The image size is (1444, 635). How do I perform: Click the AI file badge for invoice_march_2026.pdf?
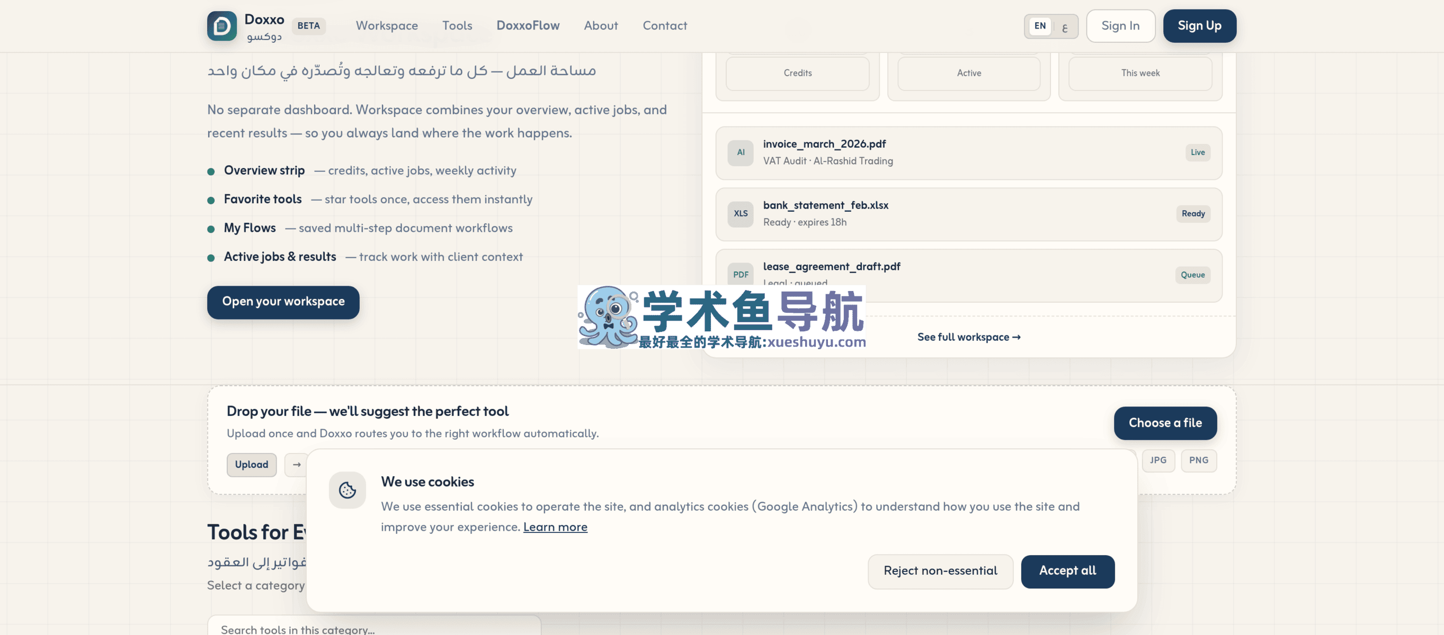click(x=741, y=152)
